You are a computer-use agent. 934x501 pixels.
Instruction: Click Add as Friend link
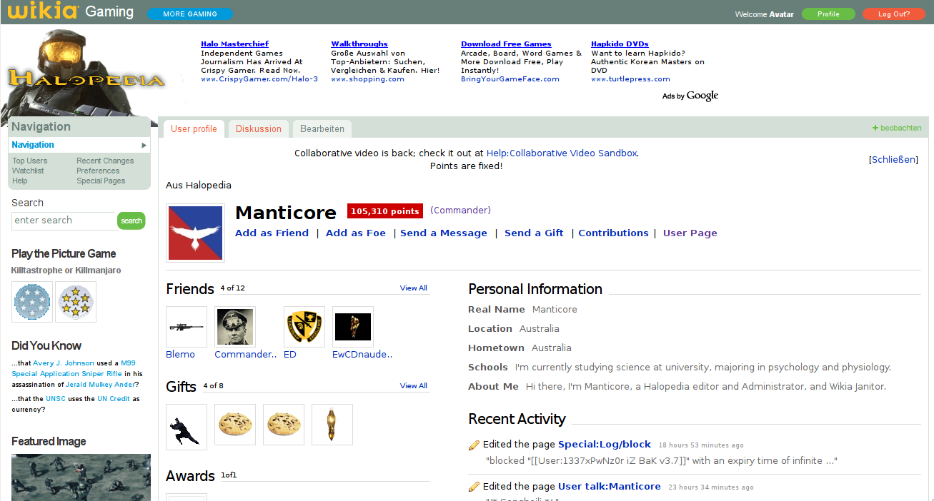tap(272, 233)
